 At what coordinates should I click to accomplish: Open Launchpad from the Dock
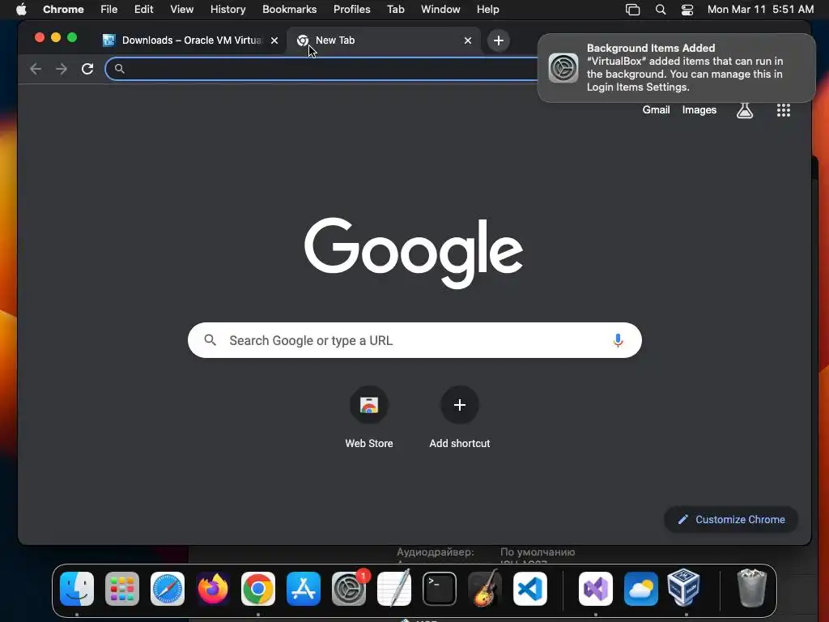122,589
